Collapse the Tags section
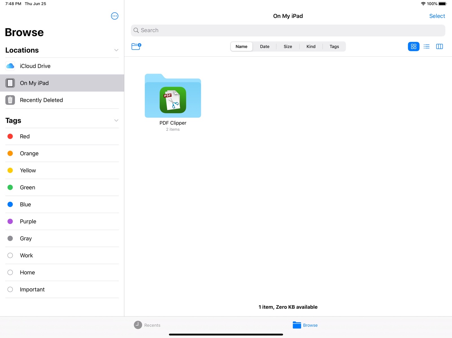This screenshot has height=338, width=452. coord(116,121)
